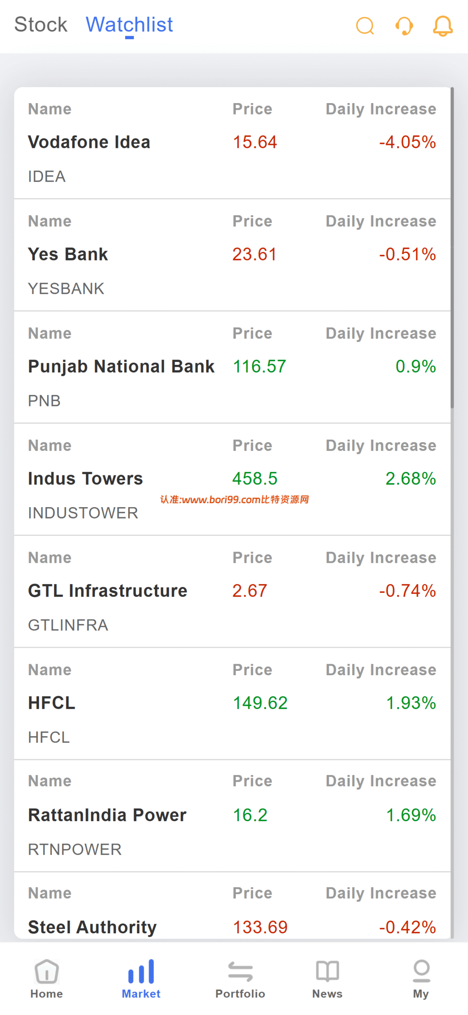Open Indus Towers stock details

click(x=233, y=479)
